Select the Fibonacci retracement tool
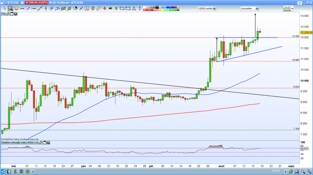This screenshot has width=313, height=175. click(x=64, y=9)
